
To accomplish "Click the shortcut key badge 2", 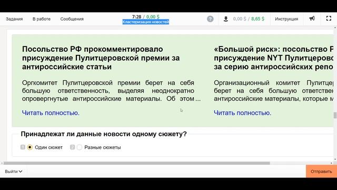I will coord(72,147).
